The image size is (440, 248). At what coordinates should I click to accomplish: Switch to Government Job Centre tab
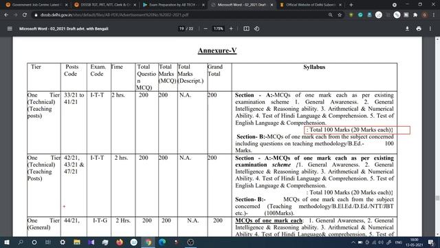[x=36, y=5]
